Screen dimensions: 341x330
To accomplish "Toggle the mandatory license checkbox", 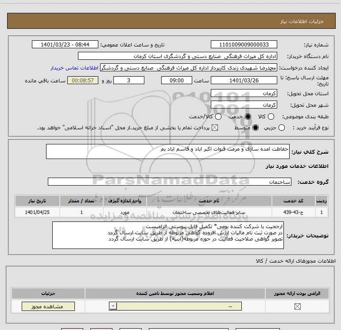I will click(x=297, y=307).
